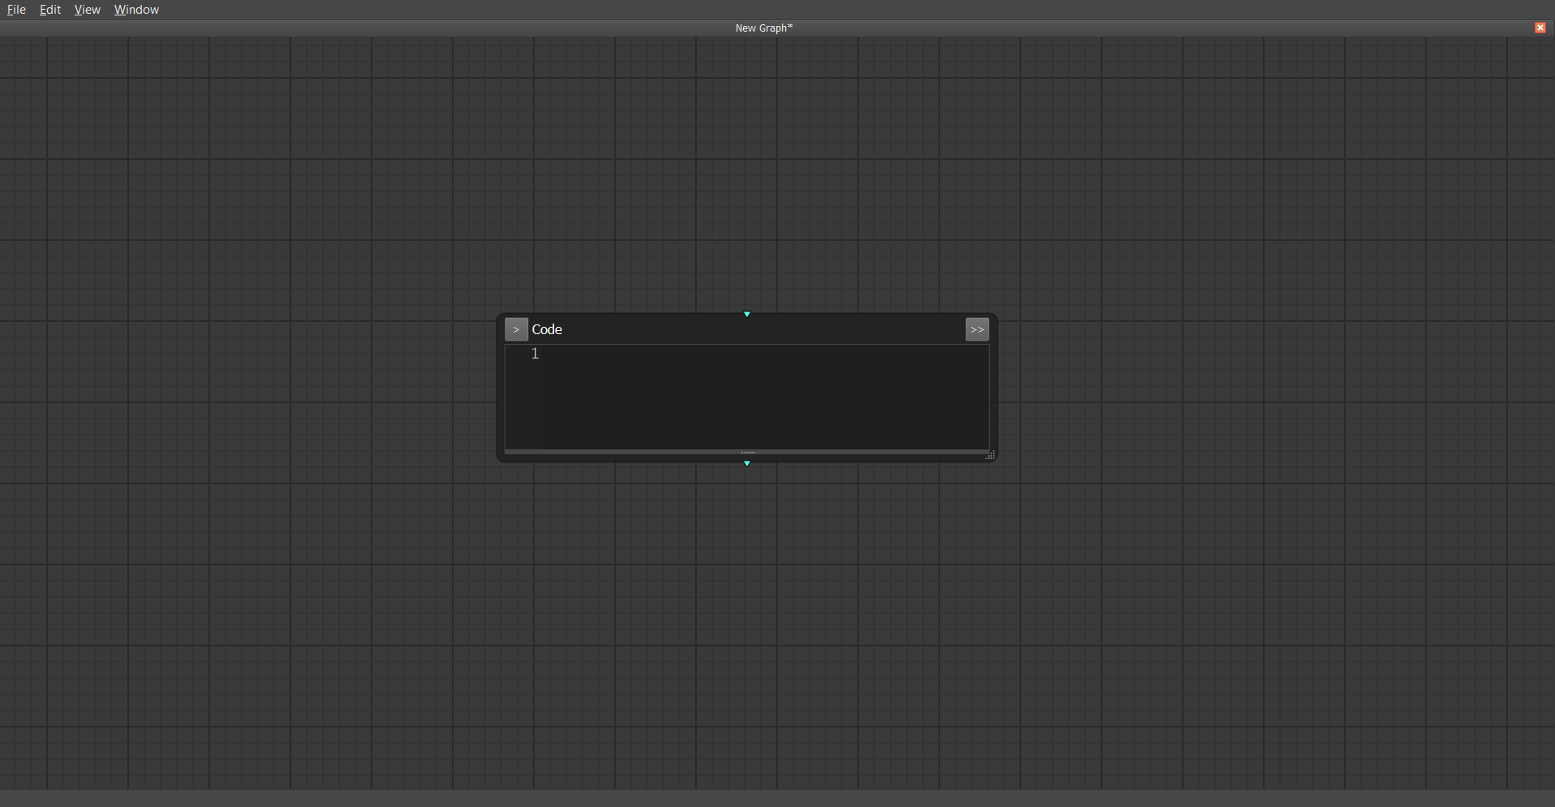The width and height of the screenshot is (1555, 807).
Task: Click the dotted resize handle below the editor
Action: pyautogui.click(x=746, y=453)
